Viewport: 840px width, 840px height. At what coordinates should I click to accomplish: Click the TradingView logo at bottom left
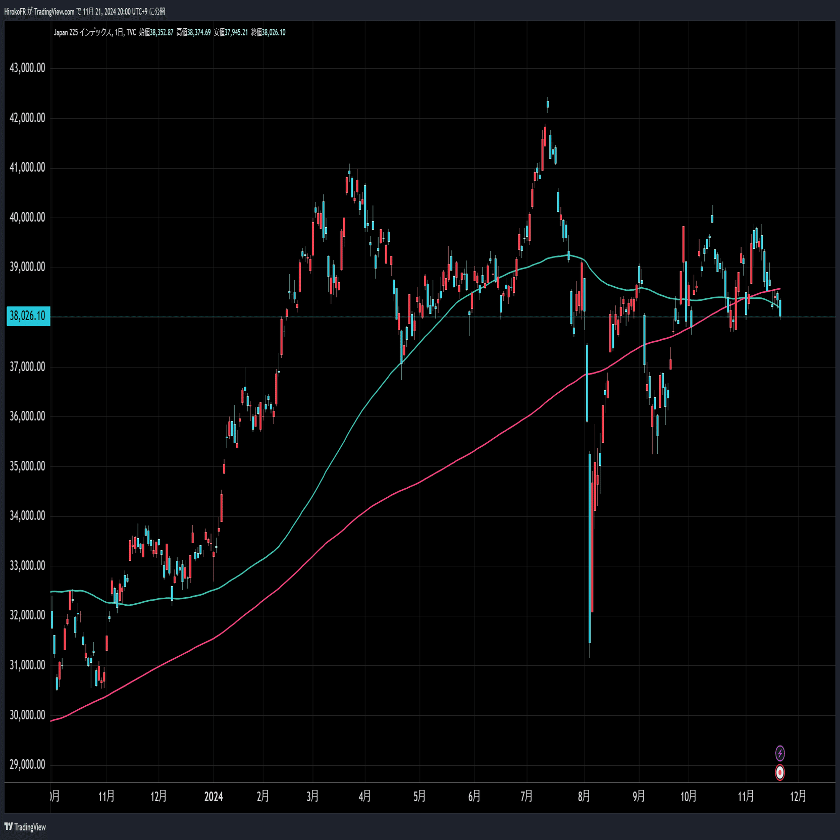[25, 827]
